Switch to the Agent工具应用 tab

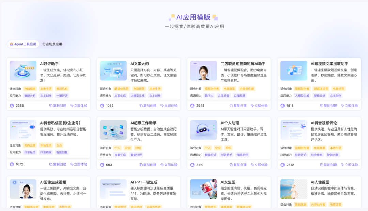coord(23,44)
